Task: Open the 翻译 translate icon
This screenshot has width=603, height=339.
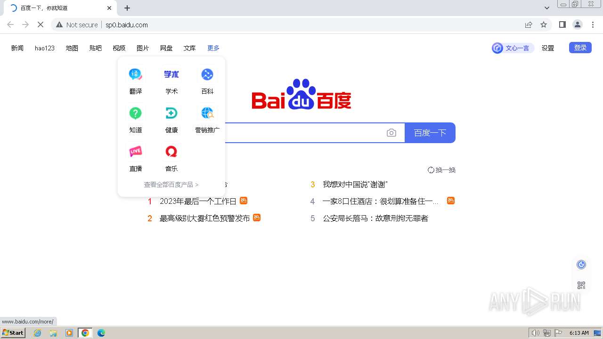Action: click(136, 74)
